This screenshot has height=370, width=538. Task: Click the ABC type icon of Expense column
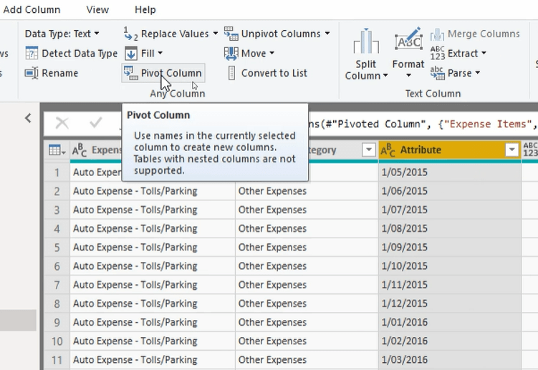click(80, 150)
